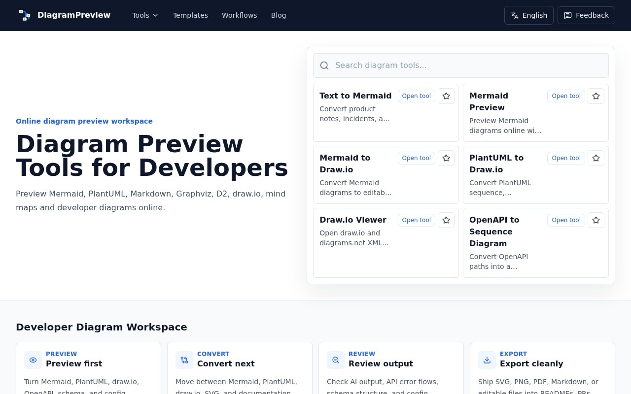Go to the Workflows page
631x394 pixels.
click(239, 15)
